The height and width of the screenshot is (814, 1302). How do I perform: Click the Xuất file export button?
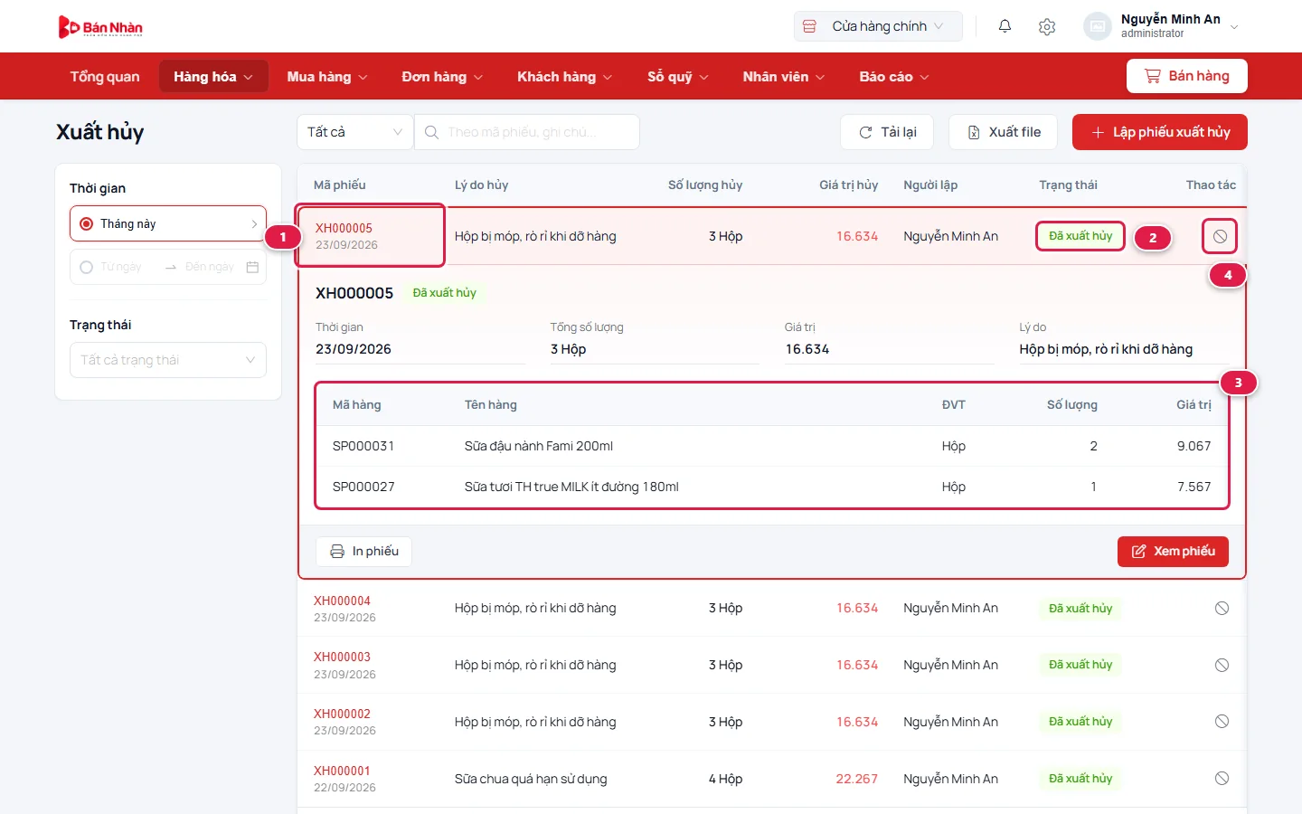pyautogui.click(x=1004, y=132)
